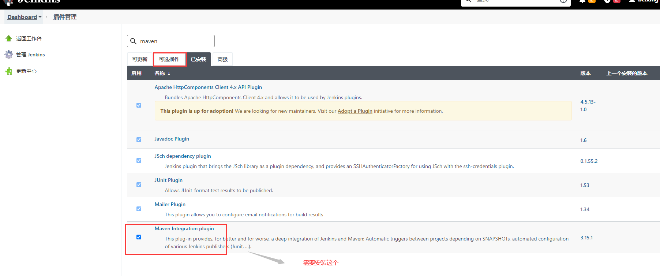The height and width of the screenshot is (276, 660).
Task: Open the Maven Integration plugin link
Action: point(184,228)
